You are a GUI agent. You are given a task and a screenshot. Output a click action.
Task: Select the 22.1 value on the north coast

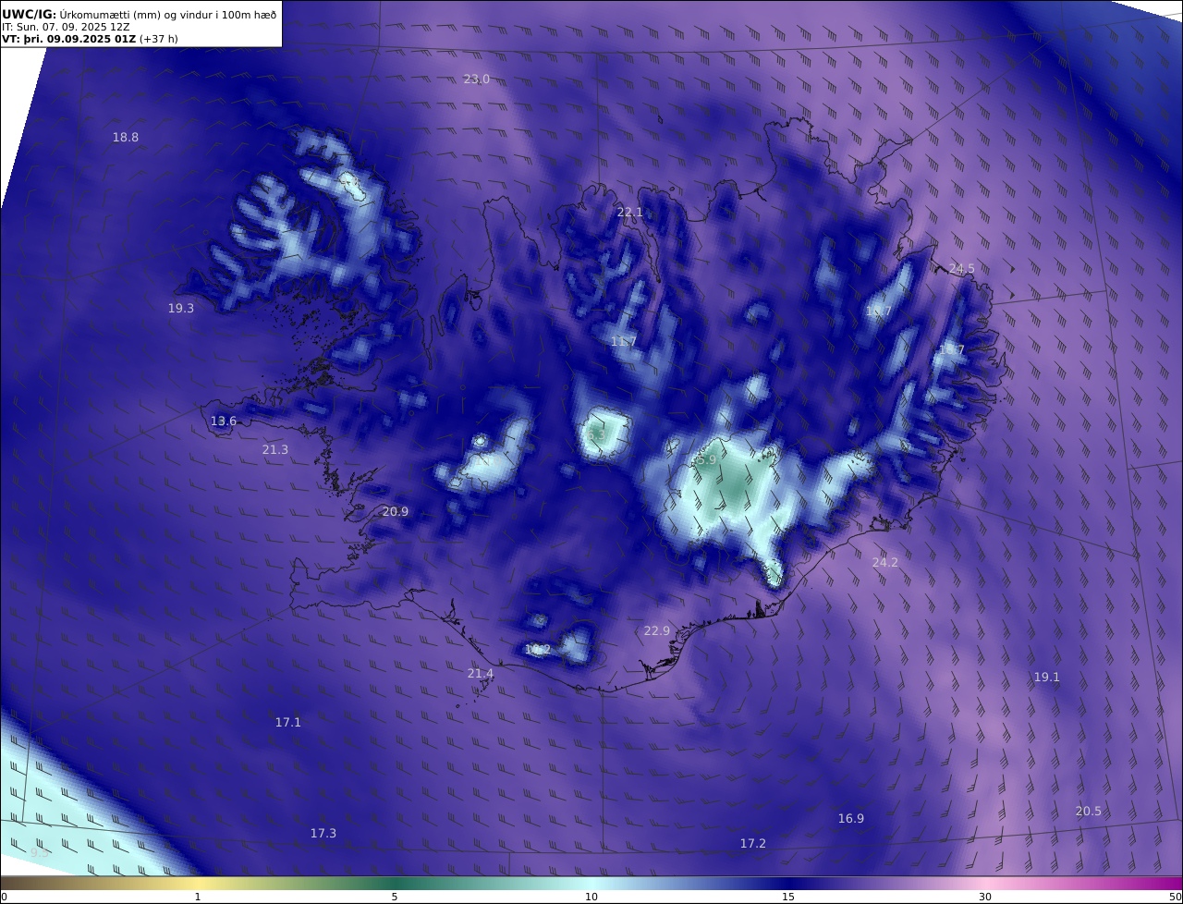tap(630, 213)
